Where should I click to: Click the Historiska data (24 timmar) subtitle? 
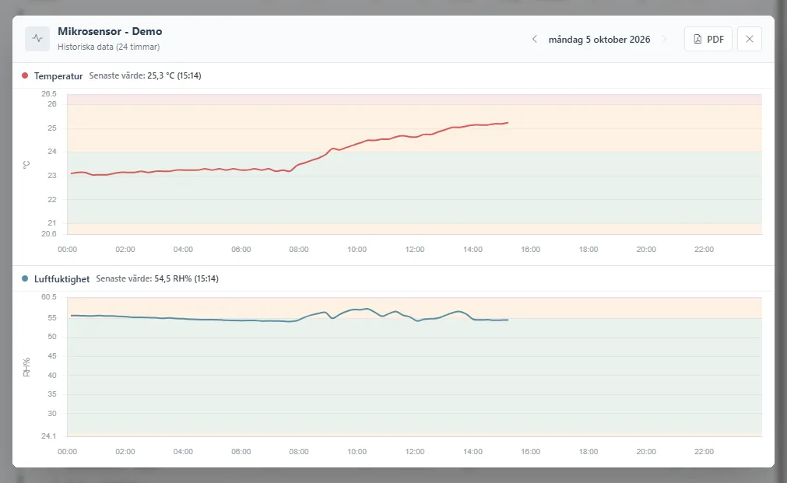tap(108, 47)
